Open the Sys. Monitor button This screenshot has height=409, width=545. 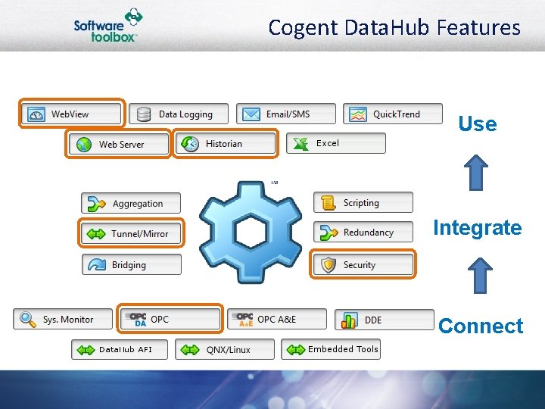(x=63, y=319)
